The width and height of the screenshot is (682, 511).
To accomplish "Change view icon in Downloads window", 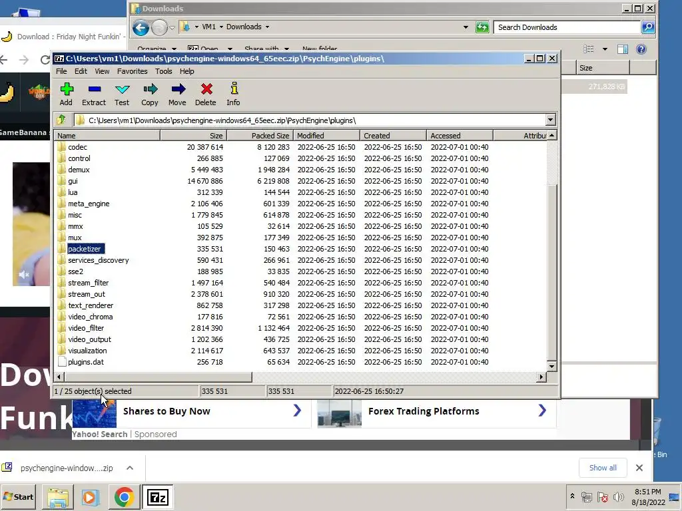I will (x=589, y=49).
